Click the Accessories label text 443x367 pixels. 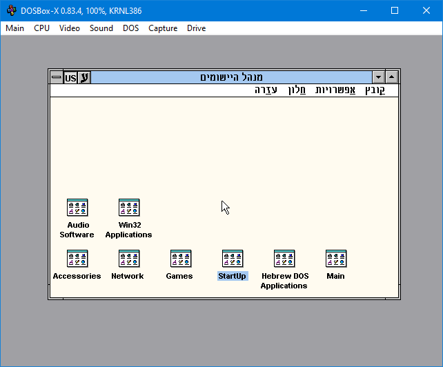tap(77, 276)
